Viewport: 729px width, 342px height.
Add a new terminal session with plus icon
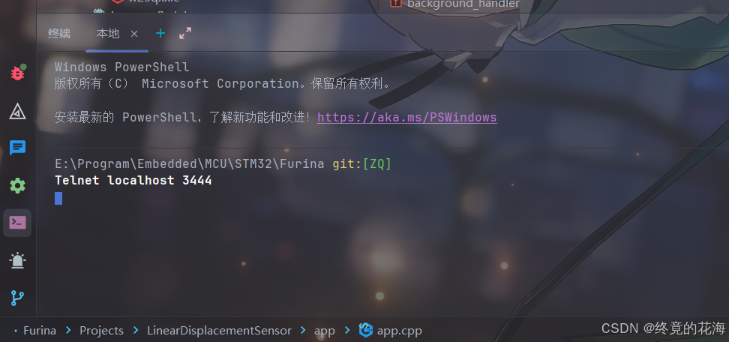(x=160, y=33)
